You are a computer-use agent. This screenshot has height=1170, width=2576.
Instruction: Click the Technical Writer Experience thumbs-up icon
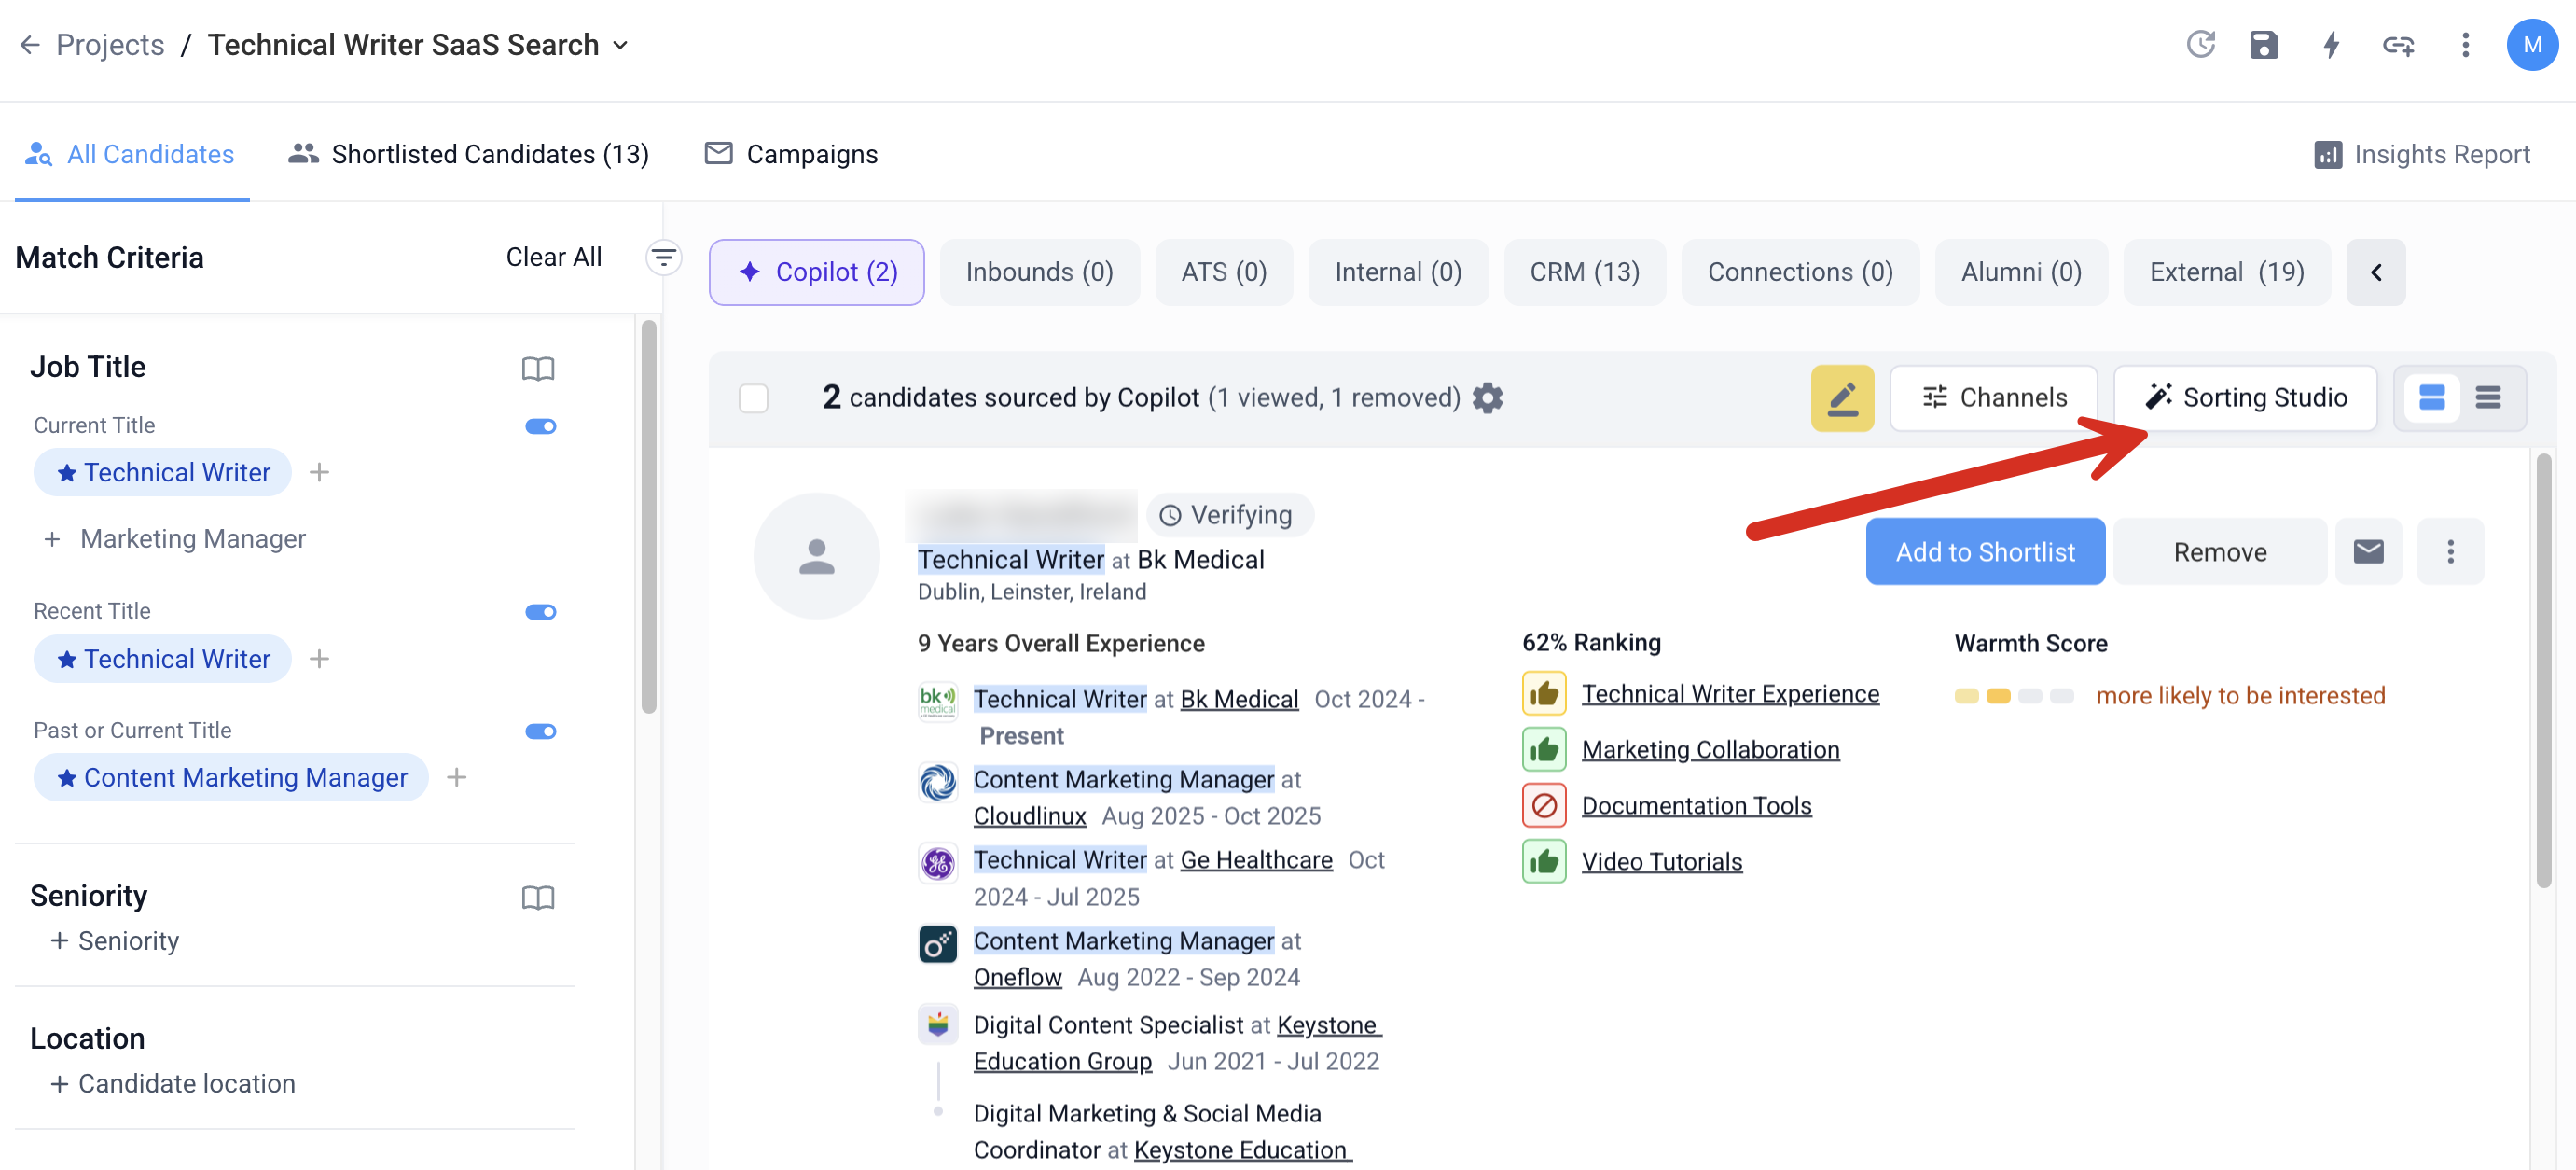pyautogui.click(x=1544, y=693)
